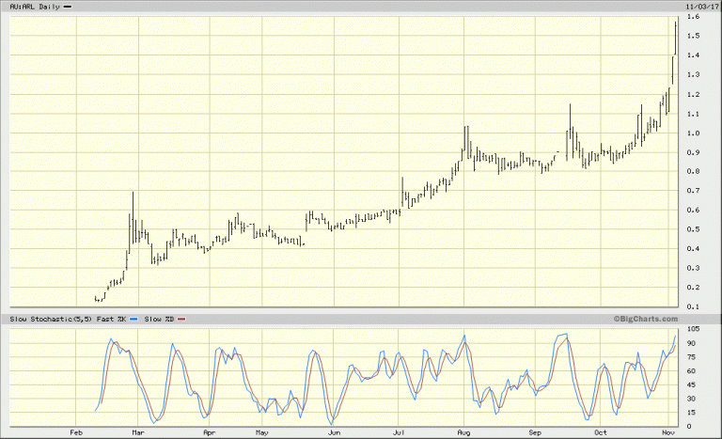This screenshot has height=439, width=722.
Task: Click the Aug label on the time axis
Action: pos(463,433)
